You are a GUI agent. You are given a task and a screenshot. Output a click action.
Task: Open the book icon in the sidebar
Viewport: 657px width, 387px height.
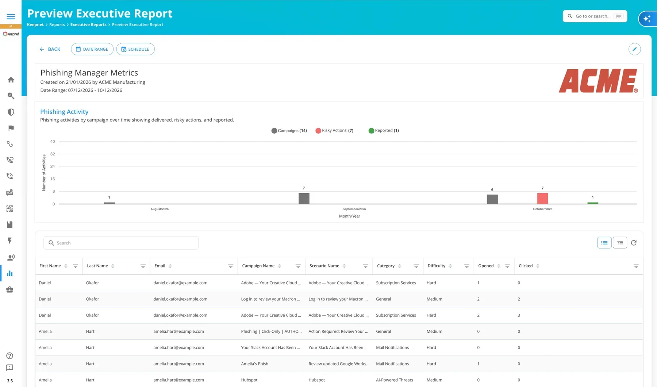point(10,224)
